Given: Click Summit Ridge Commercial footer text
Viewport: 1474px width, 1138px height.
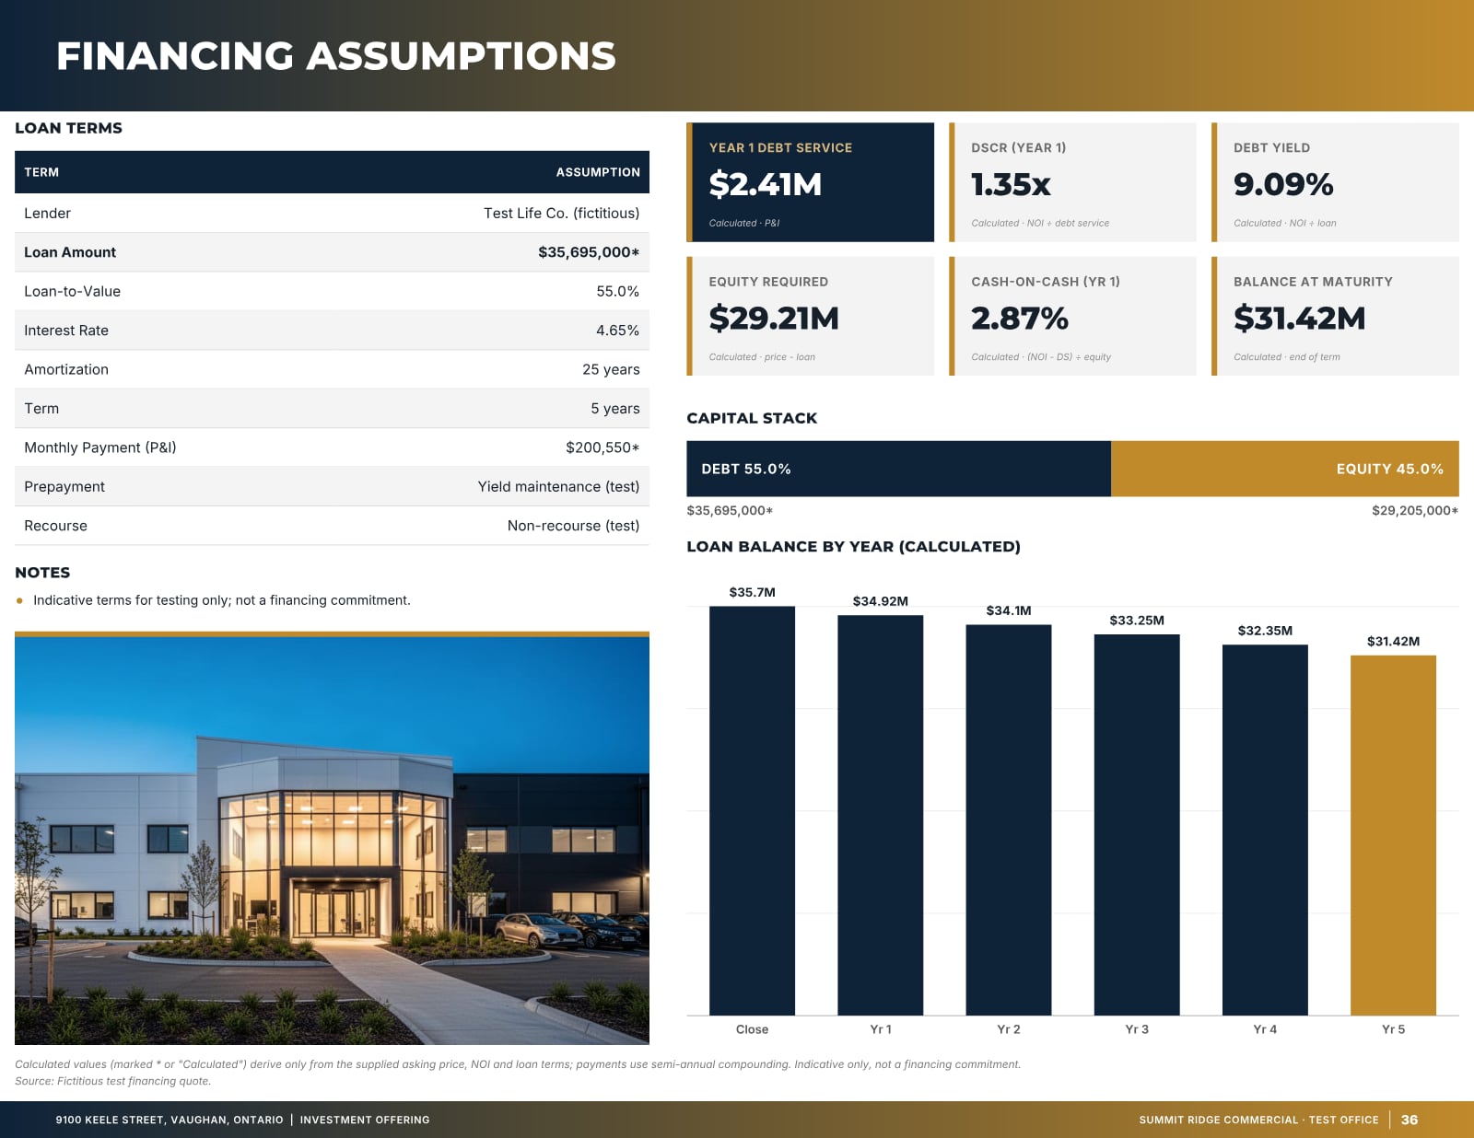Looking at the screenshot, I should pos(1258,1120).
